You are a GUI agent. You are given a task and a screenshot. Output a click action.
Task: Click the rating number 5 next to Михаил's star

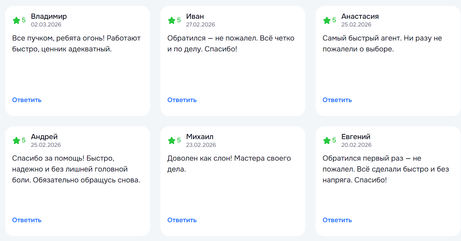179,140
